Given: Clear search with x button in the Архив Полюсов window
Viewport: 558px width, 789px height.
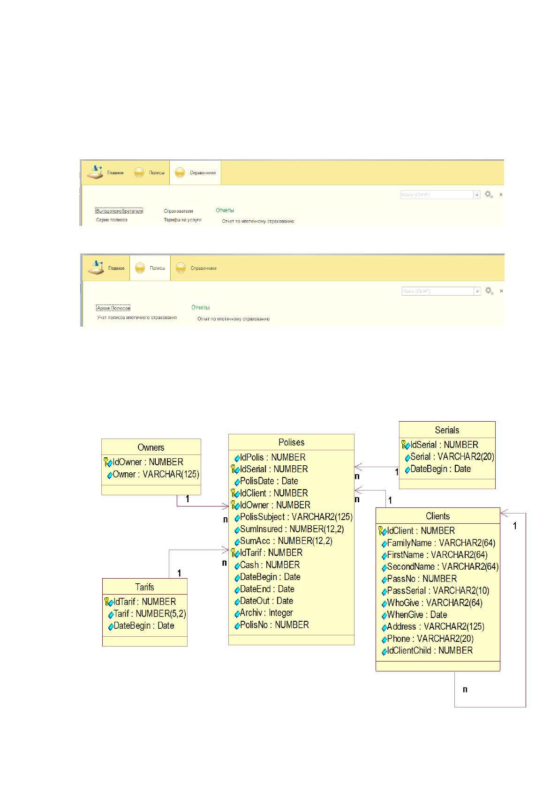Looking at the screenshot, I should click(x=477, y=291).
